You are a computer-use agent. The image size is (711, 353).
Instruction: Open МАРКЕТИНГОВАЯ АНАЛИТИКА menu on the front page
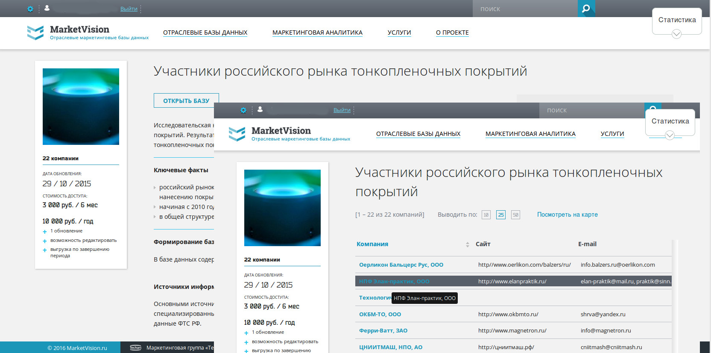(x=531, y=134)
